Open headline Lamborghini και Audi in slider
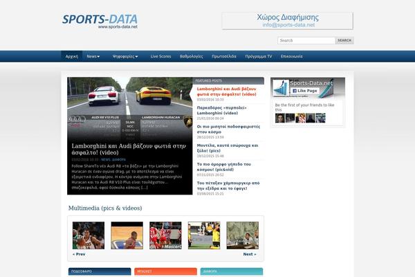 129,150
